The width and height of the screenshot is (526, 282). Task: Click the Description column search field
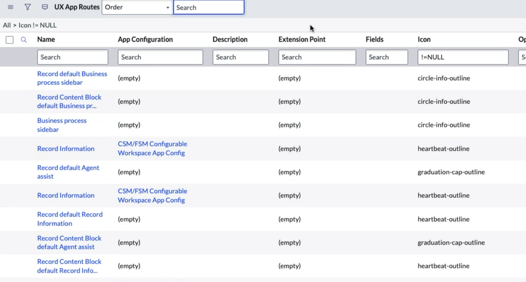pyautogui.click(x=240, y=57)
